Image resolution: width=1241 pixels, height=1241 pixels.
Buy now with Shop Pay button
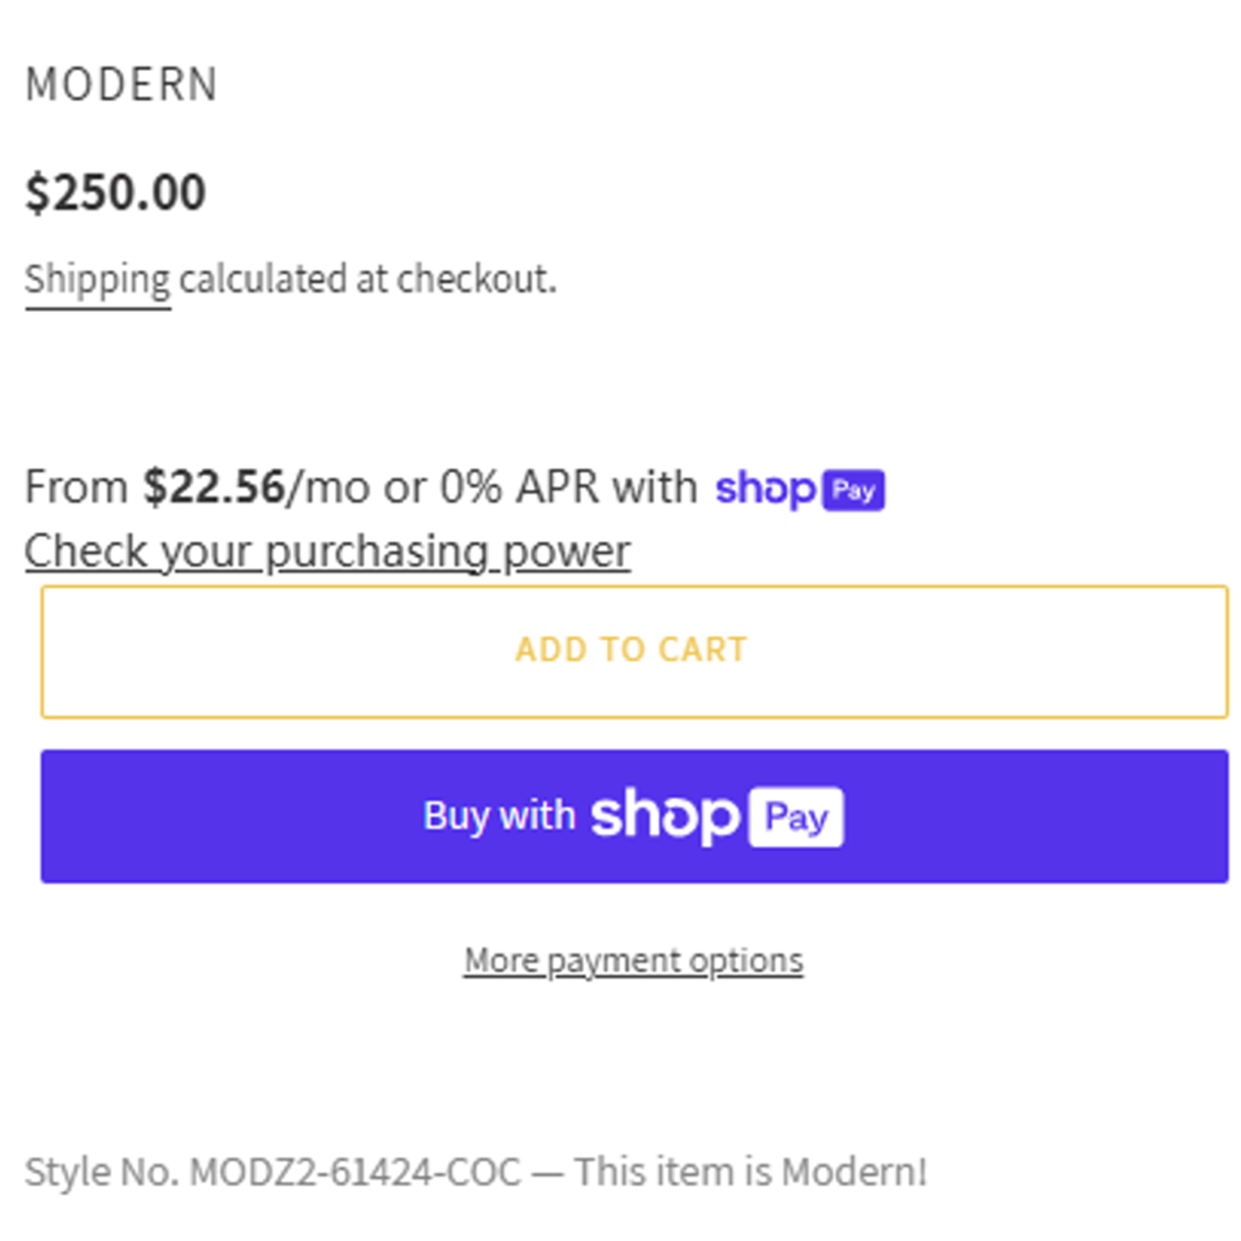(x=635, y=816)
